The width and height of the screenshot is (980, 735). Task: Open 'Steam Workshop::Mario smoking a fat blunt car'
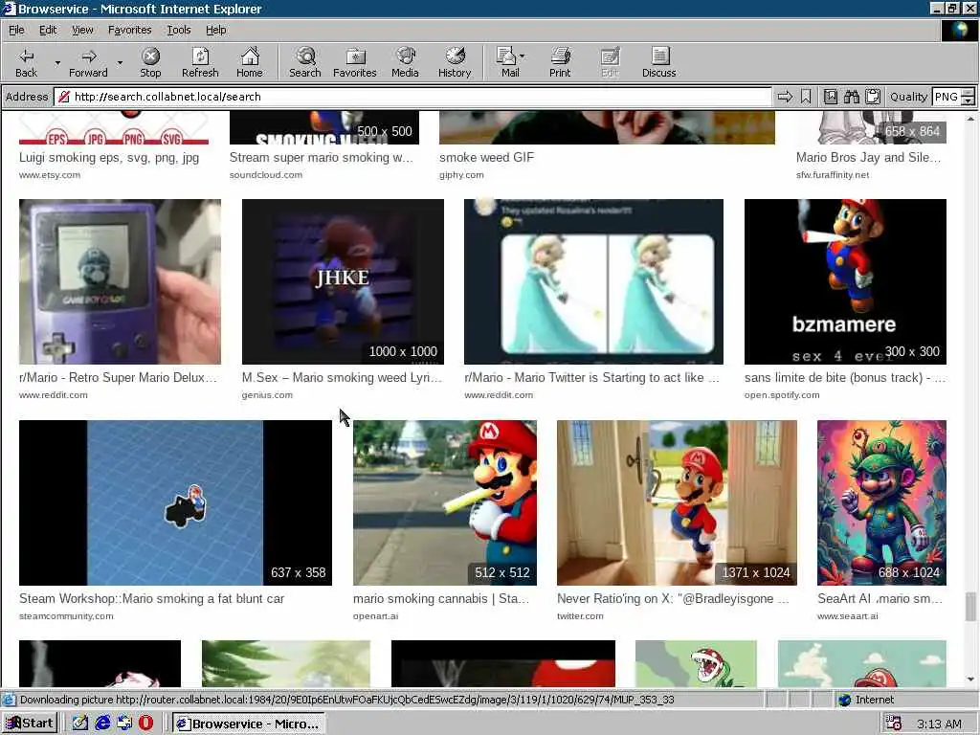pyautogui.click(x=151, y=599)
